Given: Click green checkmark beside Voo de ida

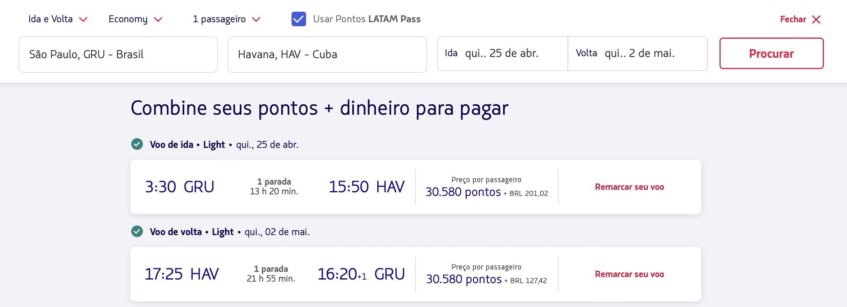Looking at the screenshot, I should point(137,144).
